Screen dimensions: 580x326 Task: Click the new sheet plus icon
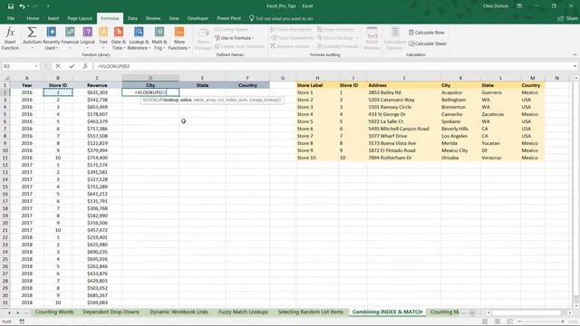coord(472,312)
